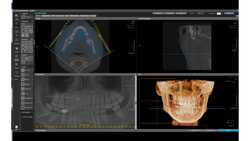Screen dimensions: 250x141
Task: Click the Model button
Action: tap(158, 13)
